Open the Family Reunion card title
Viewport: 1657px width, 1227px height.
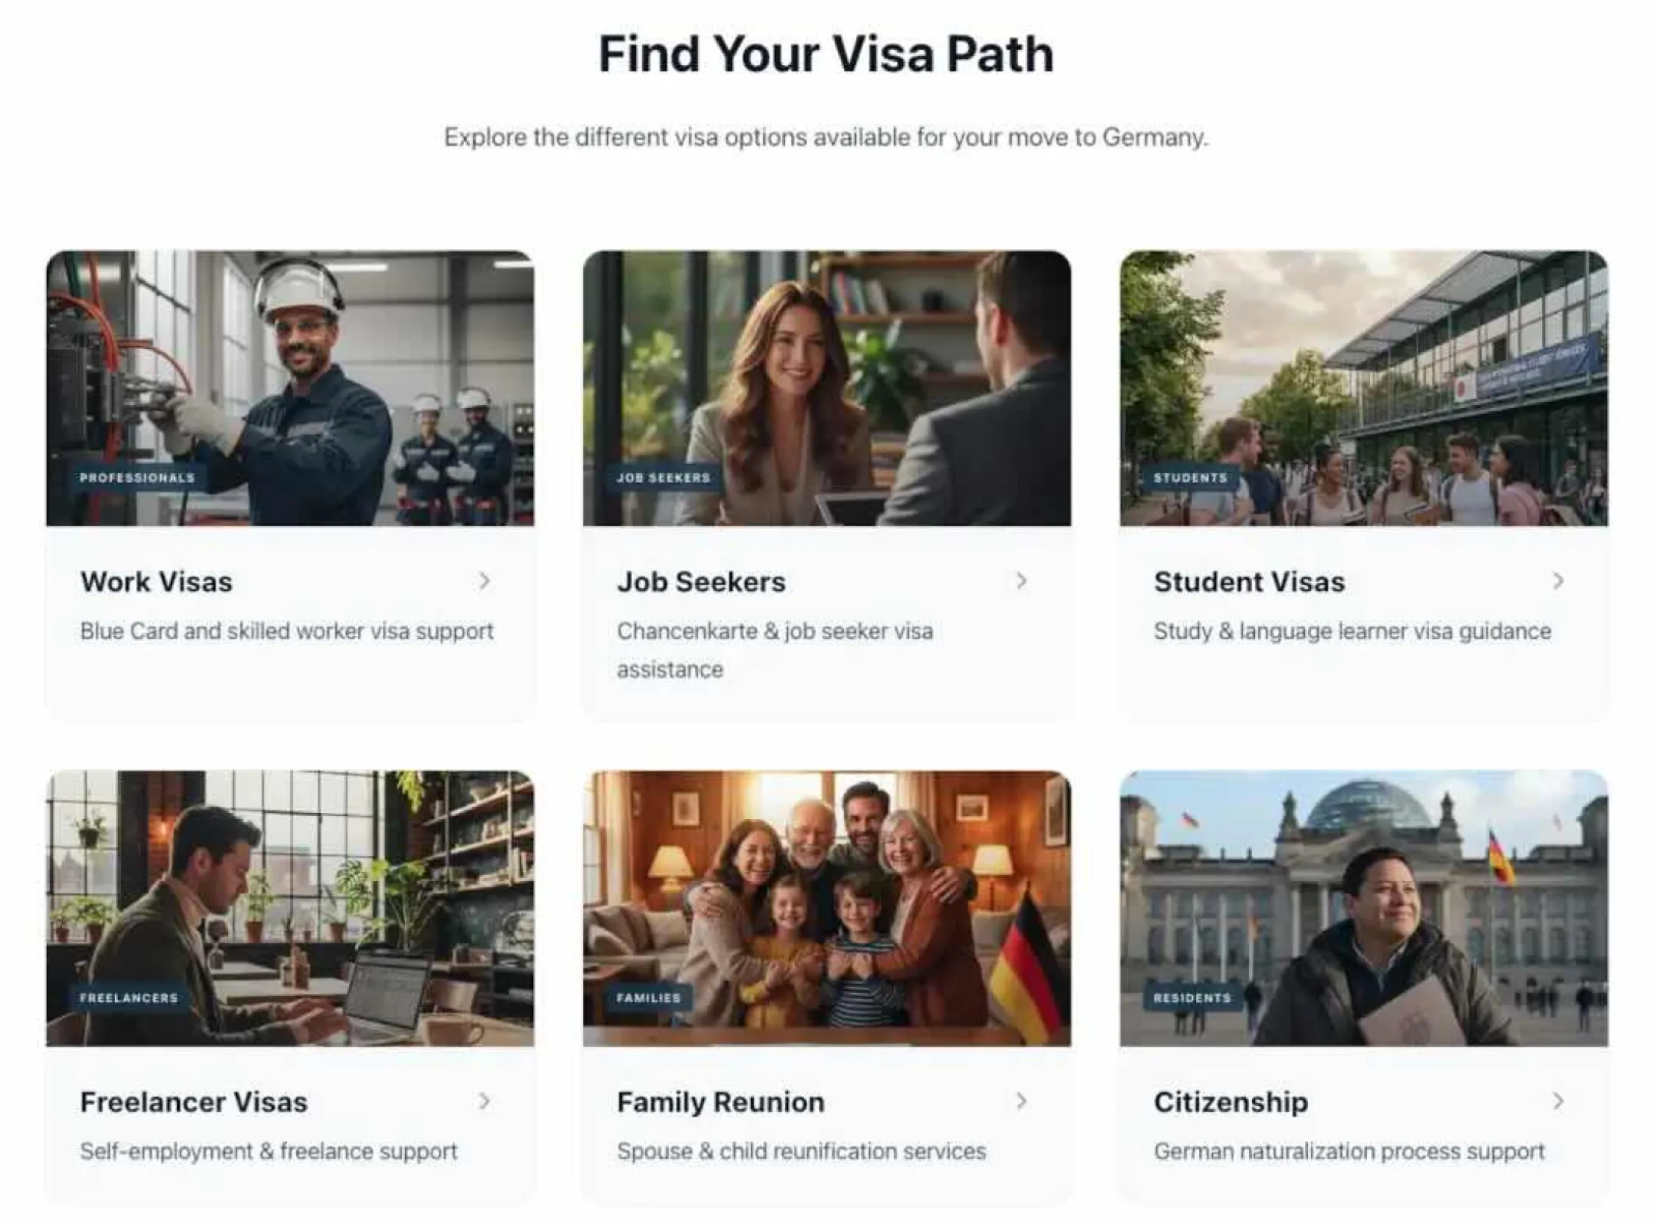point(720,1102)
